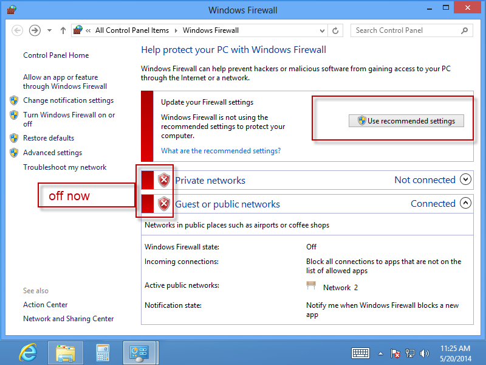
Task: Go up one level with Up arrow
Action: coord(63,30)
